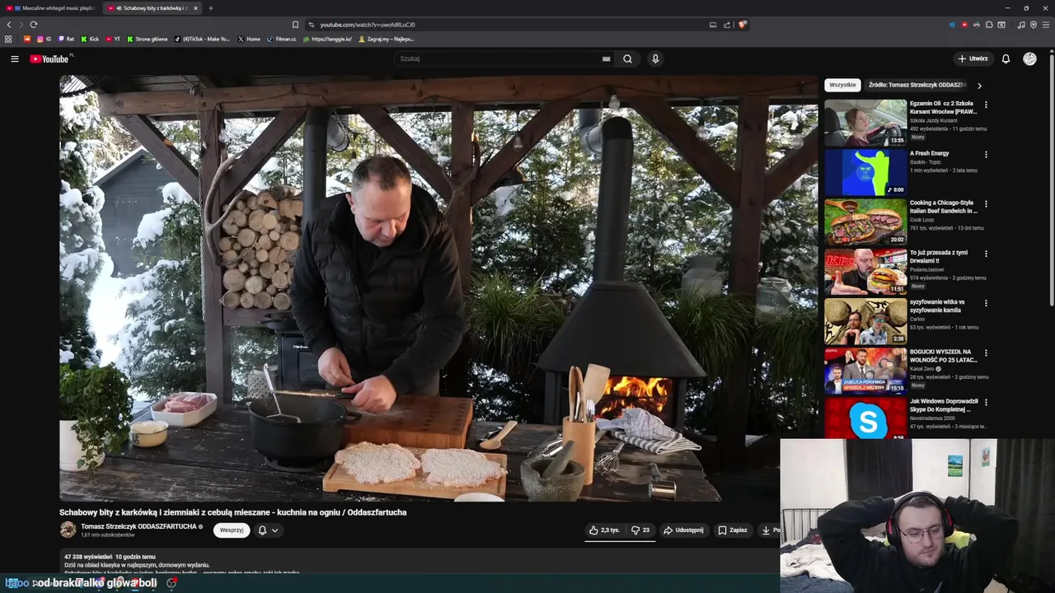Screen dimensions: 1055x593
Task: Open Chicago-Style Italian Beef Sandwich thumbnail
Action: pos(865,222)
